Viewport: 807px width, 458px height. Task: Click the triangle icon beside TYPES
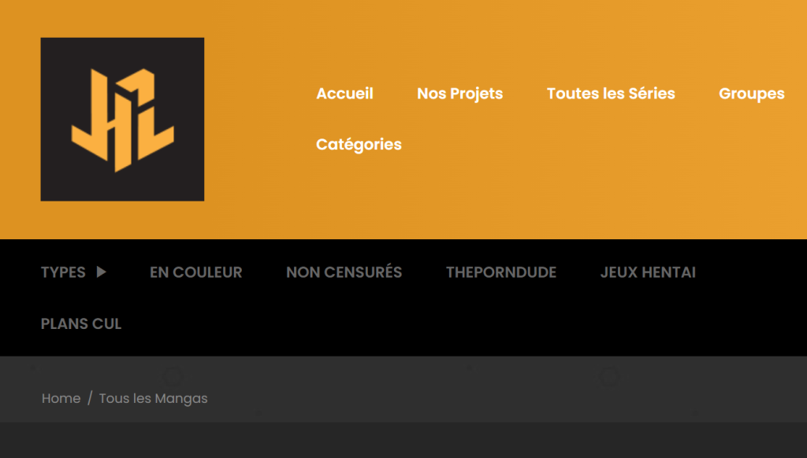(x=101, y=272)
